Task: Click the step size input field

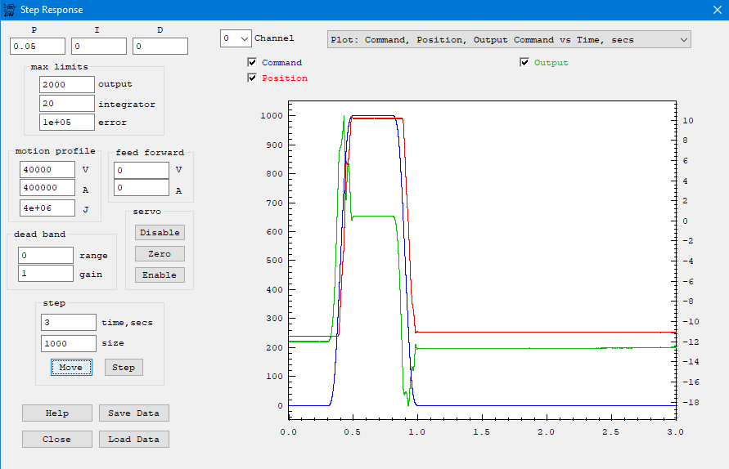Action: pos(68,344)
